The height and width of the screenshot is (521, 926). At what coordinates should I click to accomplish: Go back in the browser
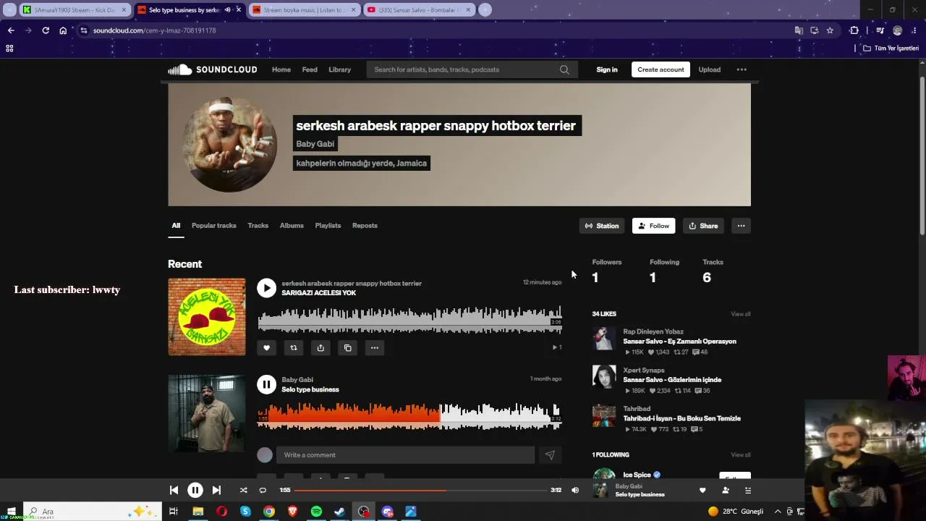point(11,30)
